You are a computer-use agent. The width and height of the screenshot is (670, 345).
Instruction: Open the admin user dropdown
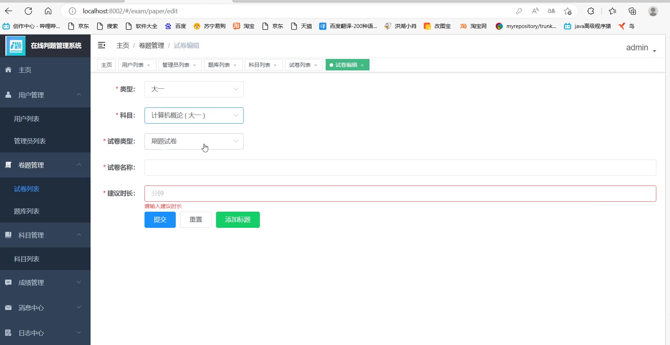coord(641,48)
